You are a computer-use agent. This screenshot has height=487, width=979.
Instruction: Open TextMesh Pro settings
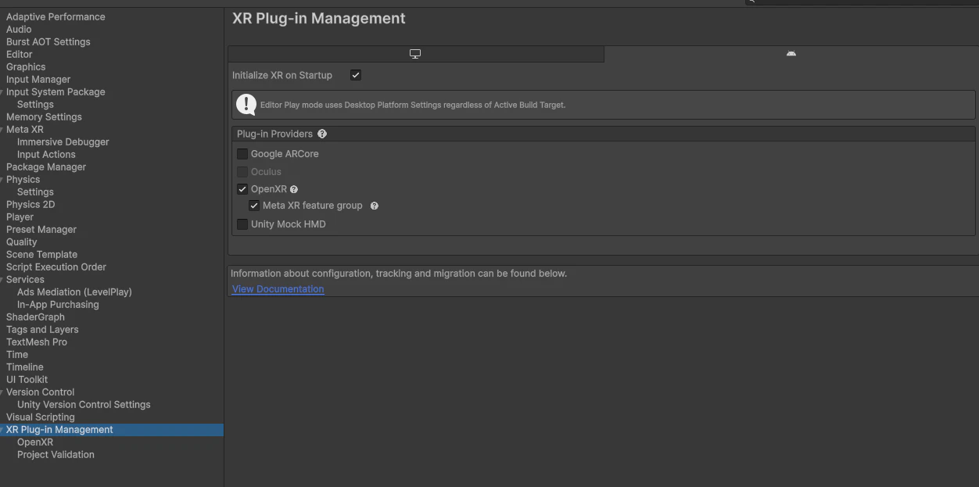(x=37, y=342)
